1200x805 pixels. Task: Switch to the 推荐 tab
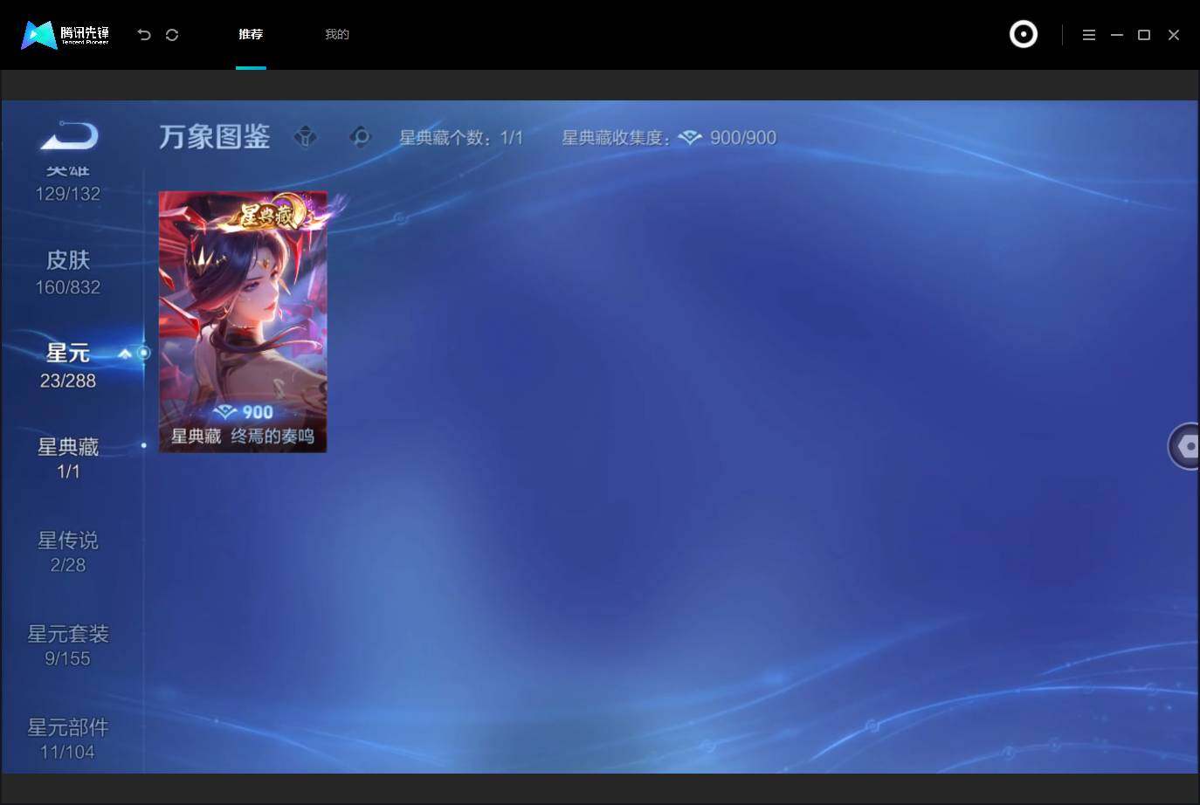click(x=251, y=35)
